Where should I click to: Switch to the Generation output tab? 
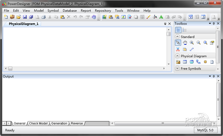pyautogui.click(x=59, y=123)
